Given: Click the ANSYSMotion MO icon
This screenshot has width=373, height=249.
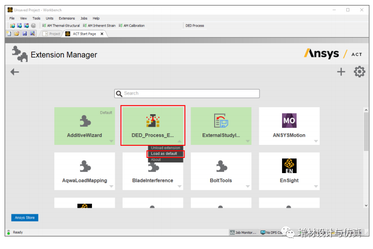Looking at the screenshot, I should (289, 120).
